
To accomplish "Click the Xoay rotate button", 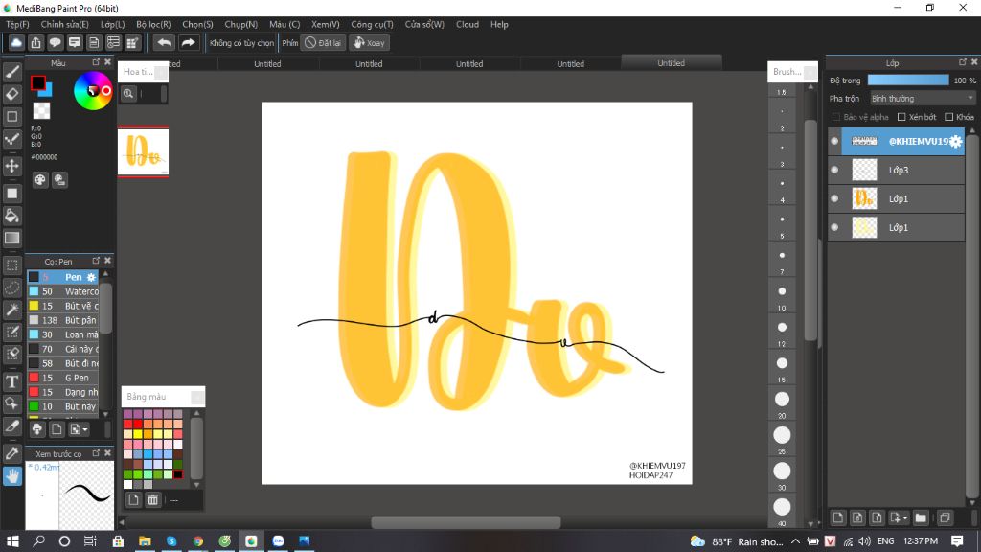I will (369, 42).
